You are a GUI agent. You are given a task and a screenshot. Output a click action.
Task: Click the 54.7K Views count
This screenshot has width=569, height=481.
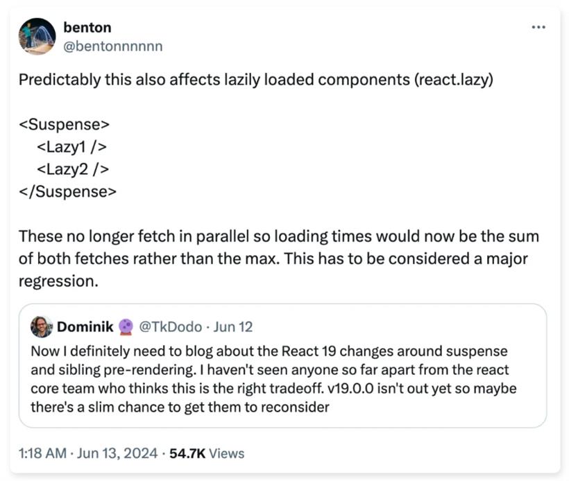click(207, 453)
